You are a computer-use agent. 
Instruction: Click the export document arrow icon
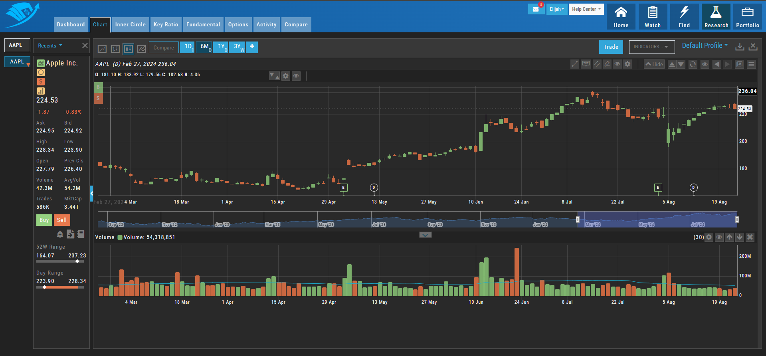70,234
